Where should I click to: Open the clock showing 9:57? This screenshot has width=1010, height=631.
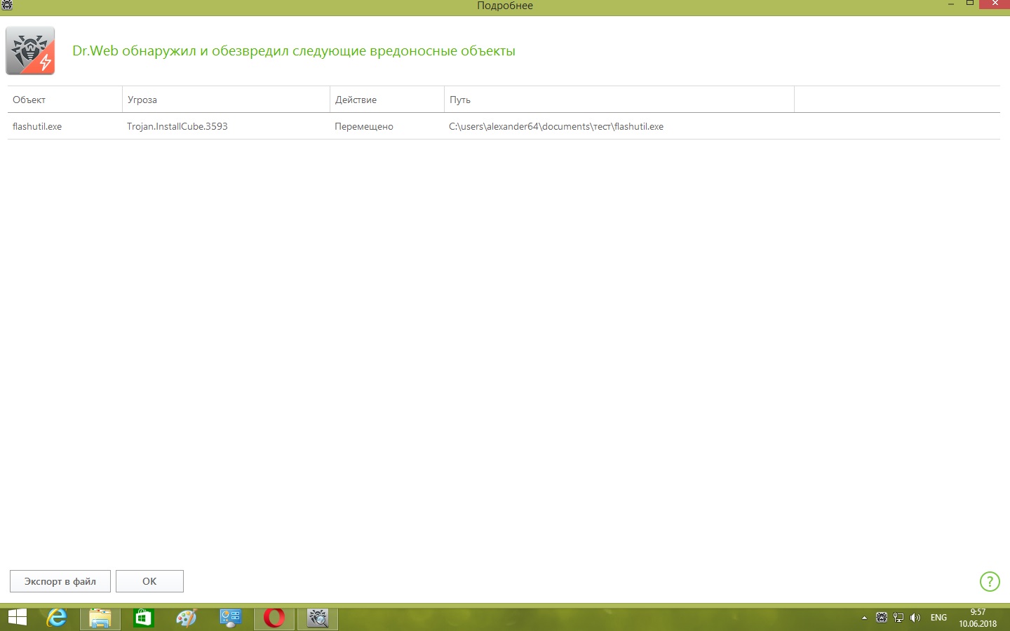[x=978, y=618]
